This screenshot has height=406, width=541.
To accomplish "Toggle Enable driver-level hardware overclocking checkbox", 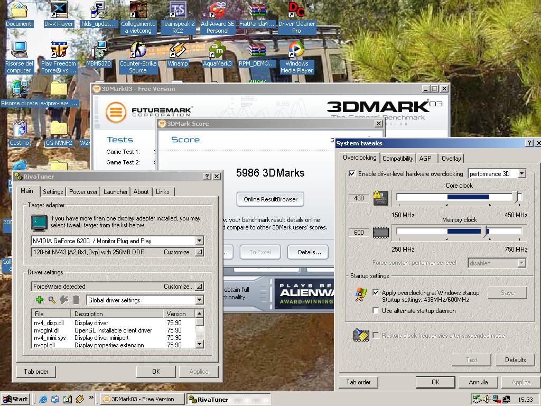I will point(352,173).
